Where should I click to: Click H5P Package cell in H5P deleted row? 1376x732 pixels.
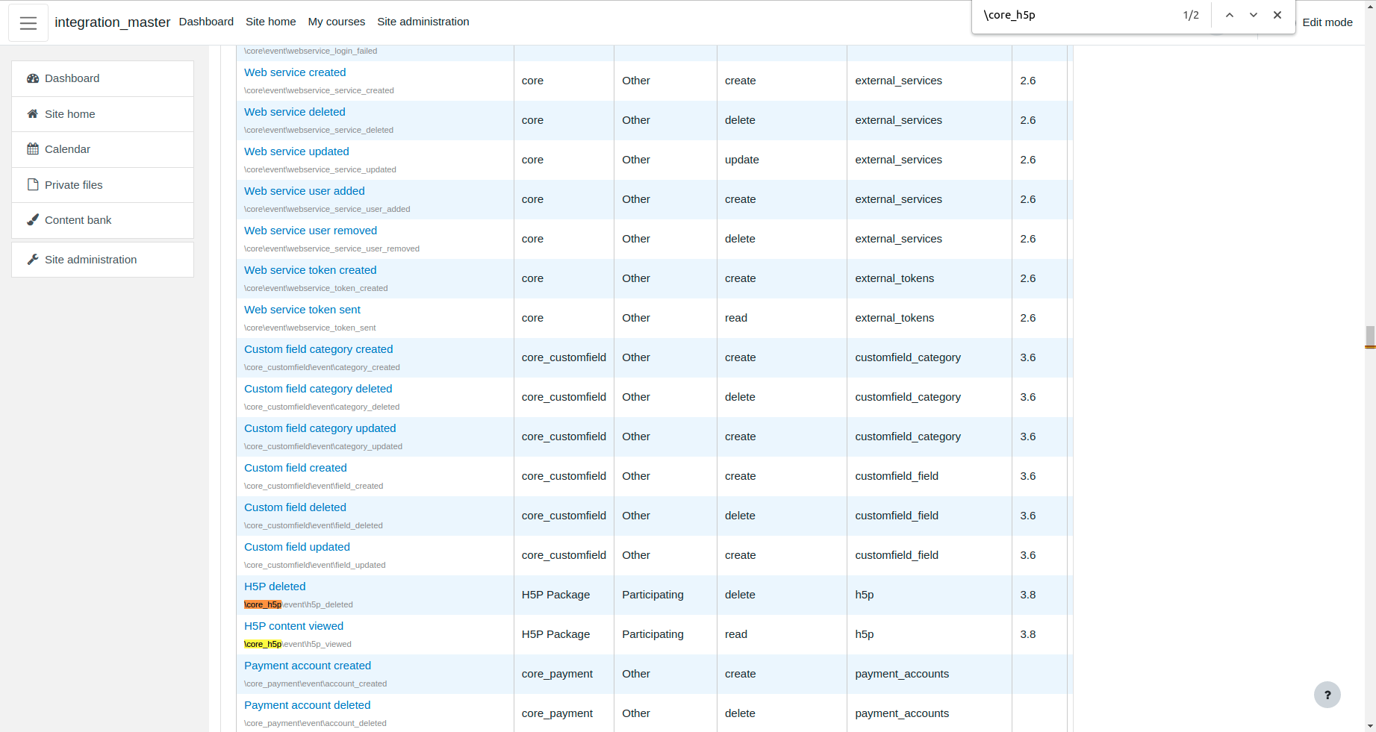556,595
